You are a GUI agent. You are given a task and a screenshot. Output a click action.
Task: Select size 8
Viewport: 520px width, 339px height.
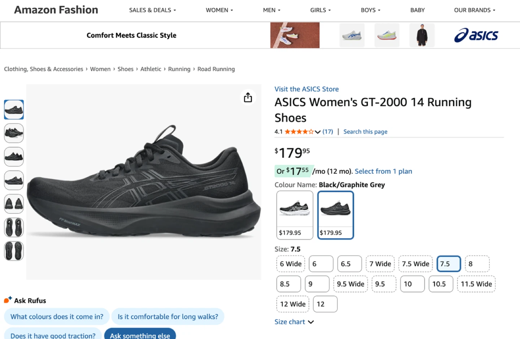coord(477,264)
